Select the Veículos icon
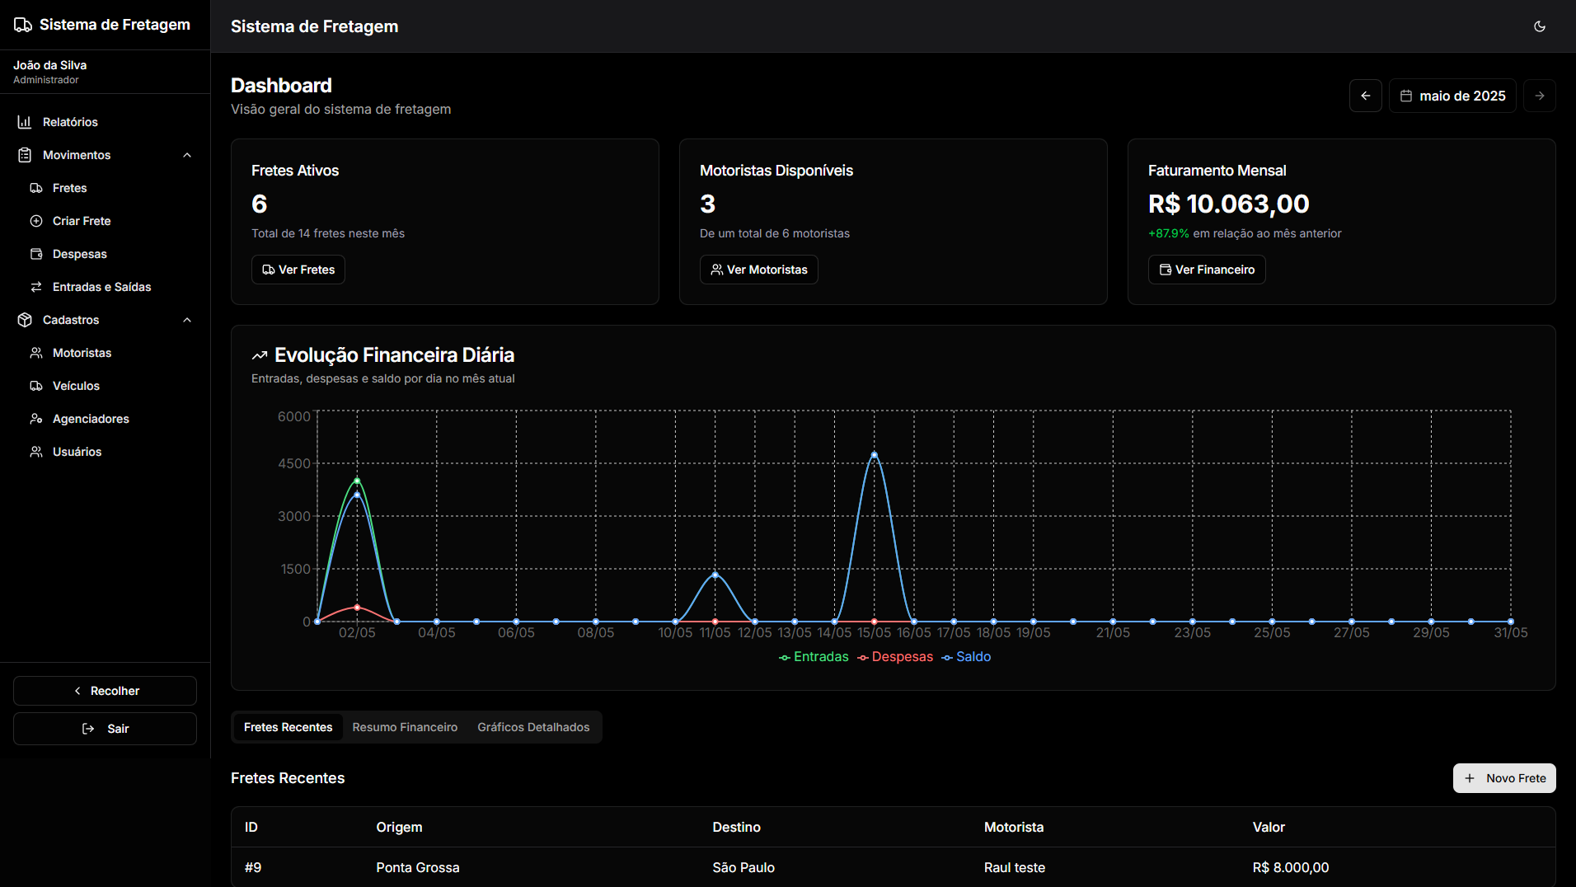The height and width of the screenshot is (887, 1576). 36,385
